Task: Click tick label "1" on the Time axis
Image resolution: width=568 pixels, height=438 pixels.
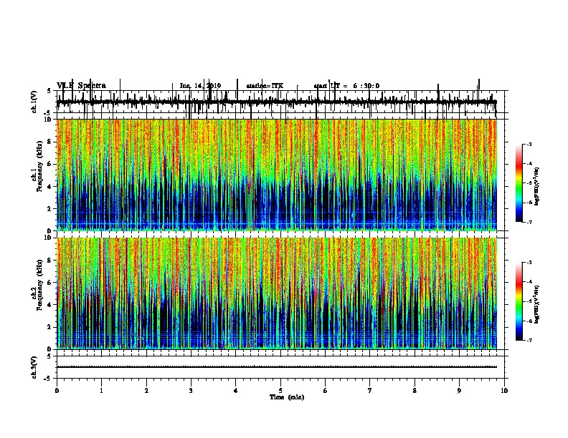Action: (101, 391)
